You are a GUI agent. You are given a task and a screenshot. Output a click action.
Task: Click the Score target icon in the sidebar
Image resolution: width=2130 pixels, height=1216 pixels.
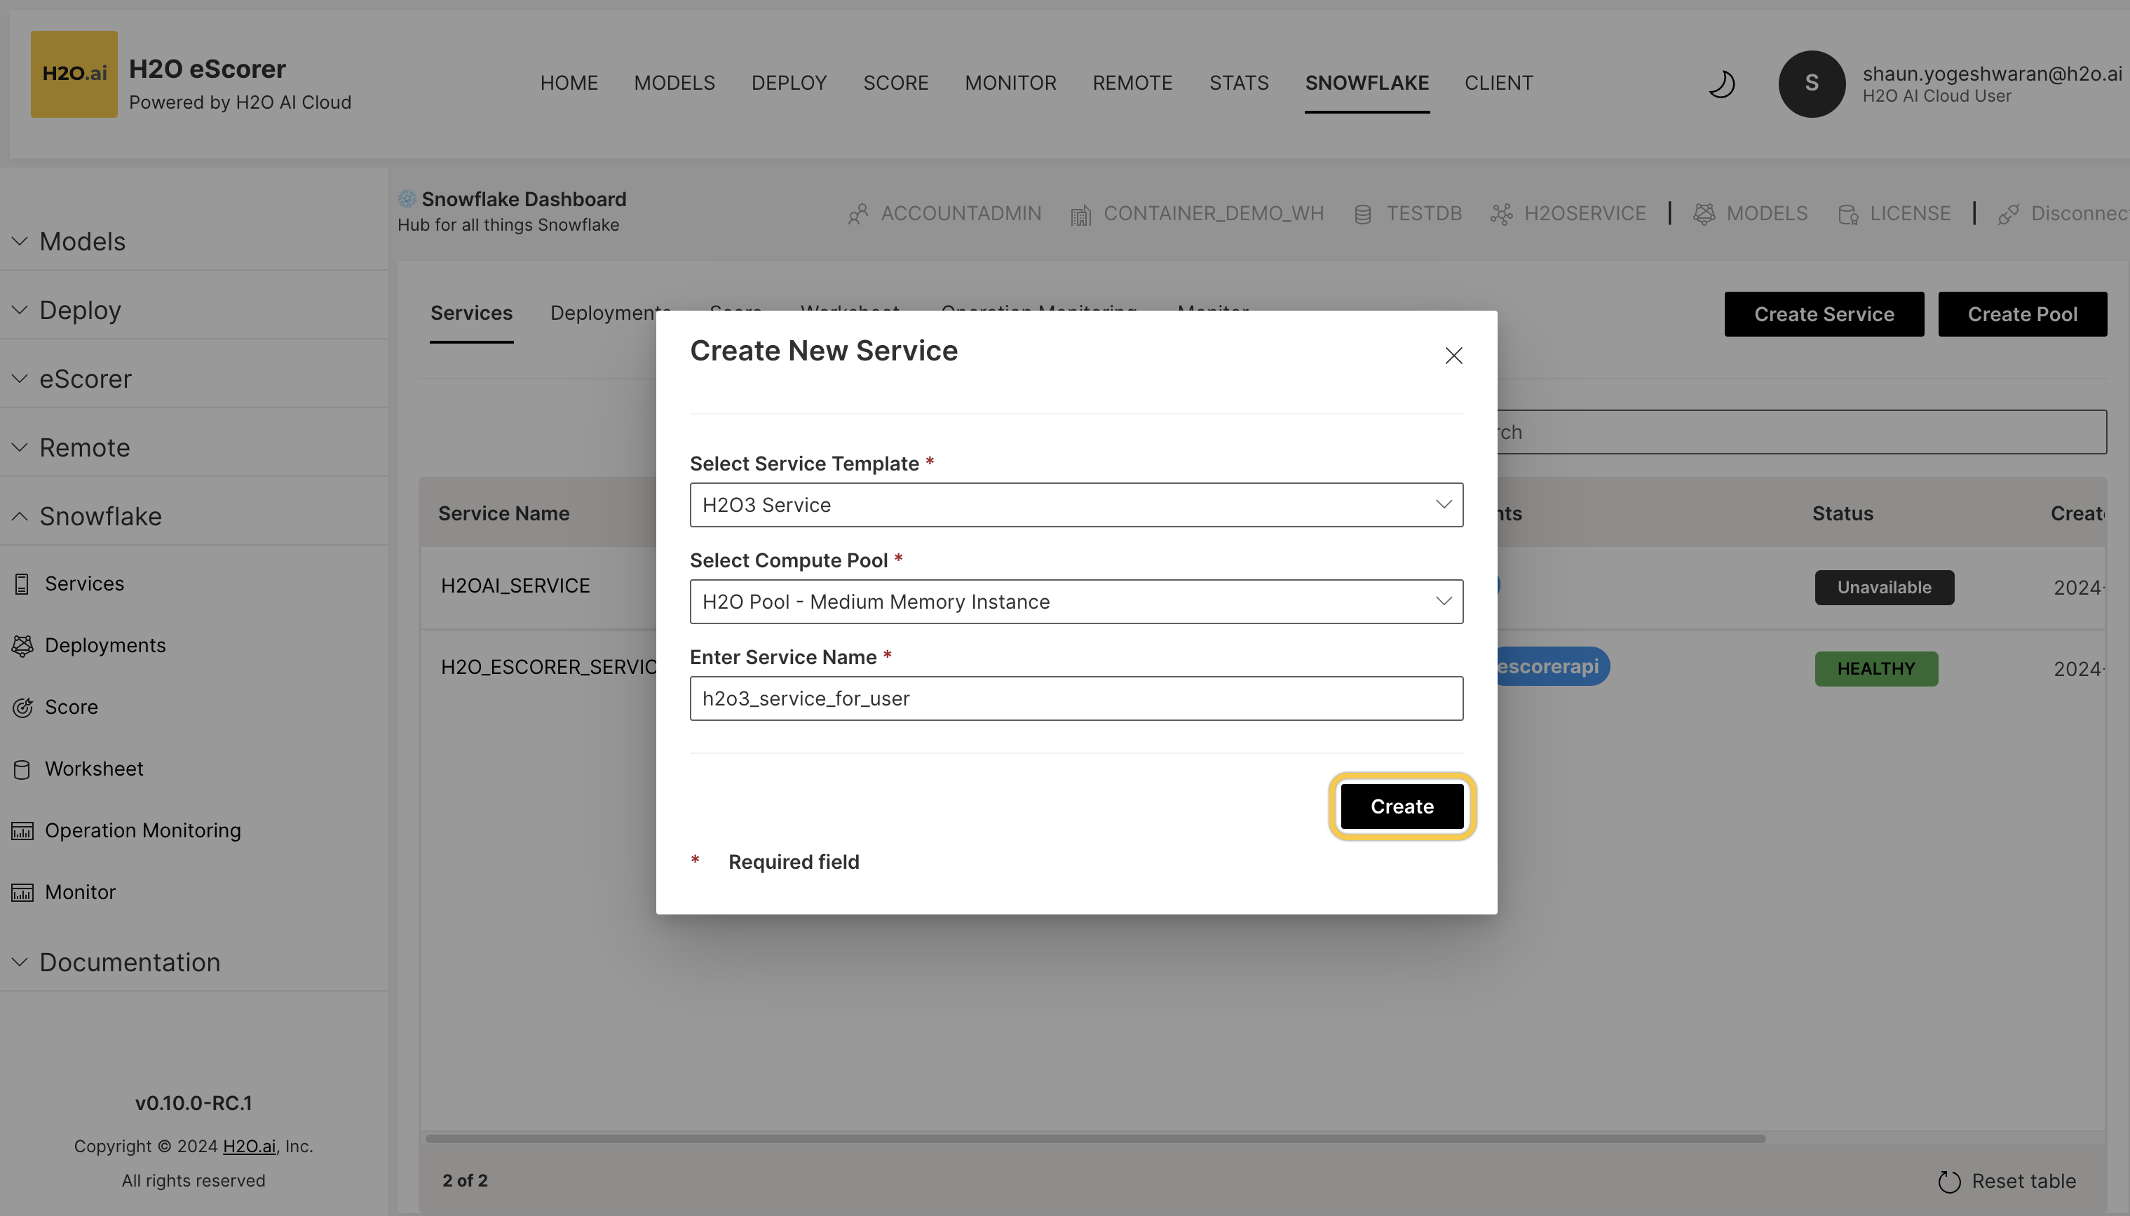pos(22,707)
